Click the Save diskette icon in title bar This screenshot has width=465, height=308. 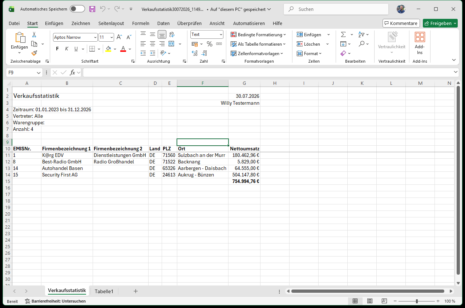(92, 9)
